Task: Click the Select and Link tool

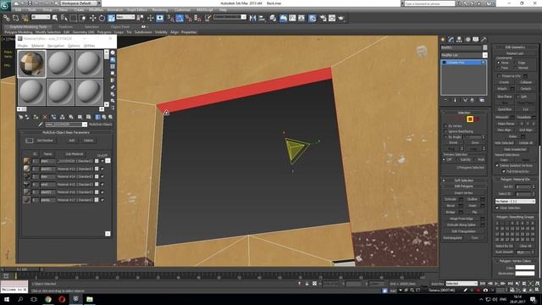Action: [x=7, y=18]
